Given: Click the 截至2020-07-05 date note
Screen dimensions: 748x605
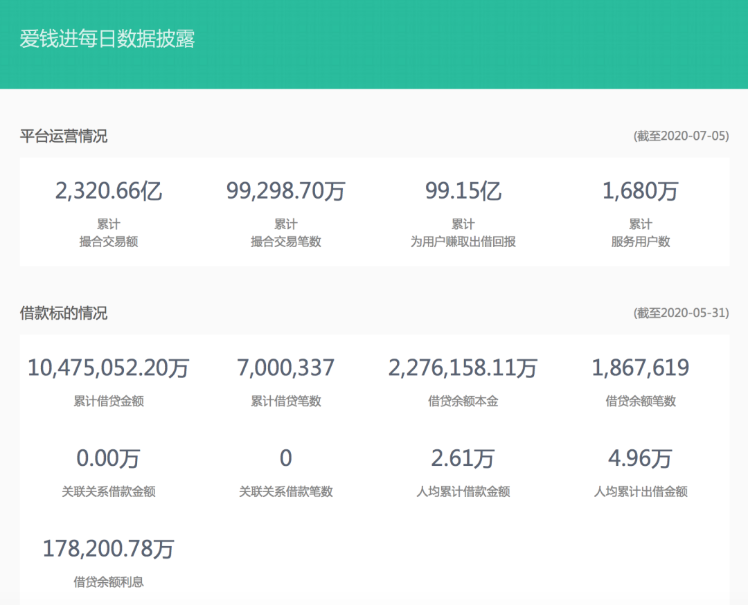Looking at the screenshot, I should pos(681,136).
